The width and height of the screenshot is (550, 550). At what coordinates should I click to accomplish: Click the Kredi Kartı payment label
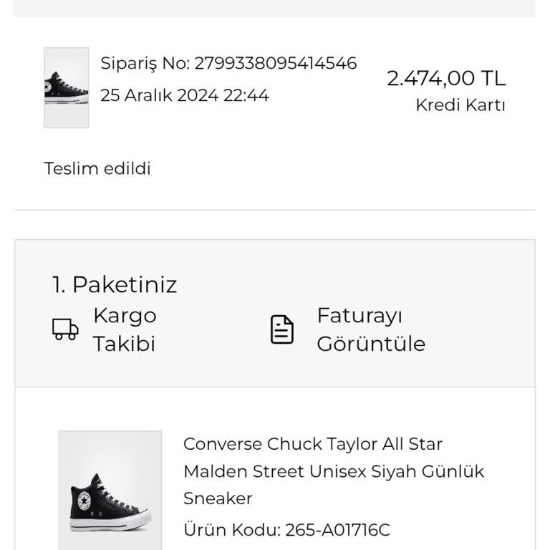(460, 105)
